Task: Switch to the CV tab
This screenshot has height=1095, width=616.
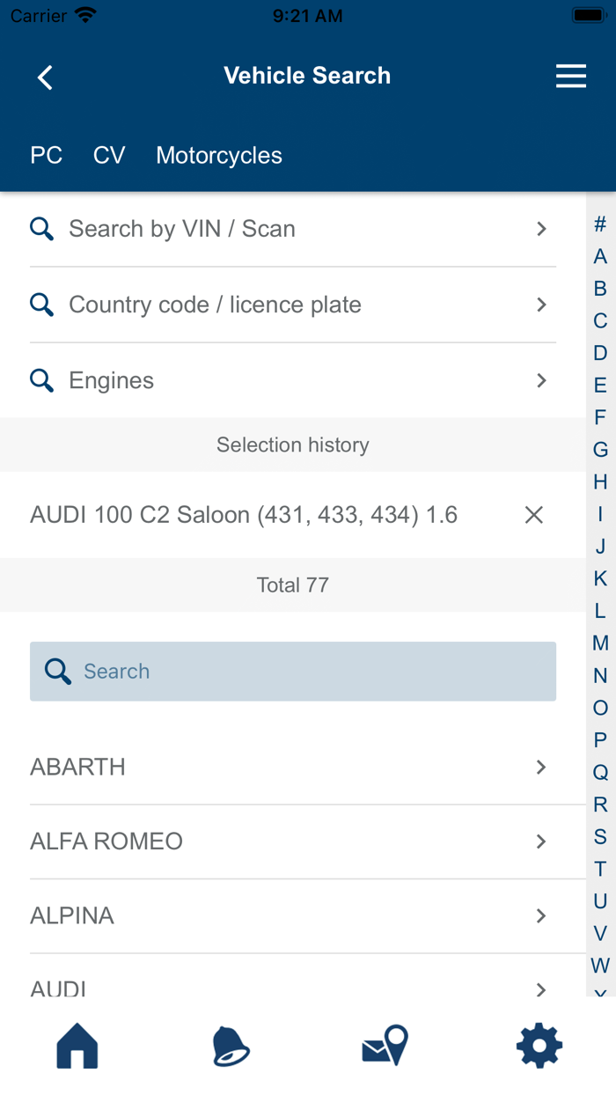Action: tap(109, 156)
